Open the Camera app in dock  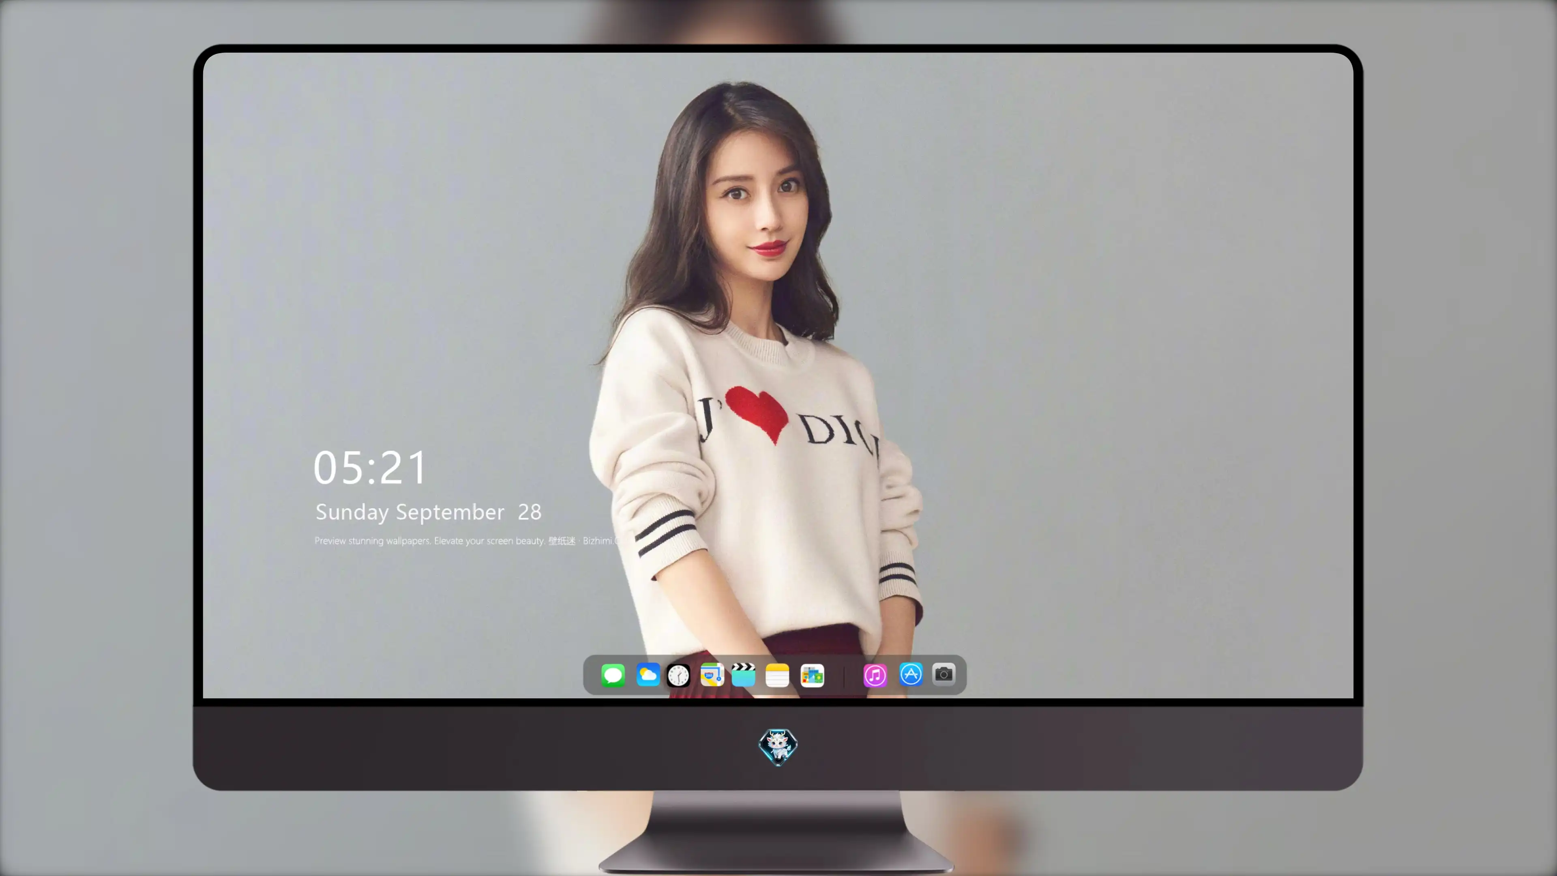click(944, 674)
